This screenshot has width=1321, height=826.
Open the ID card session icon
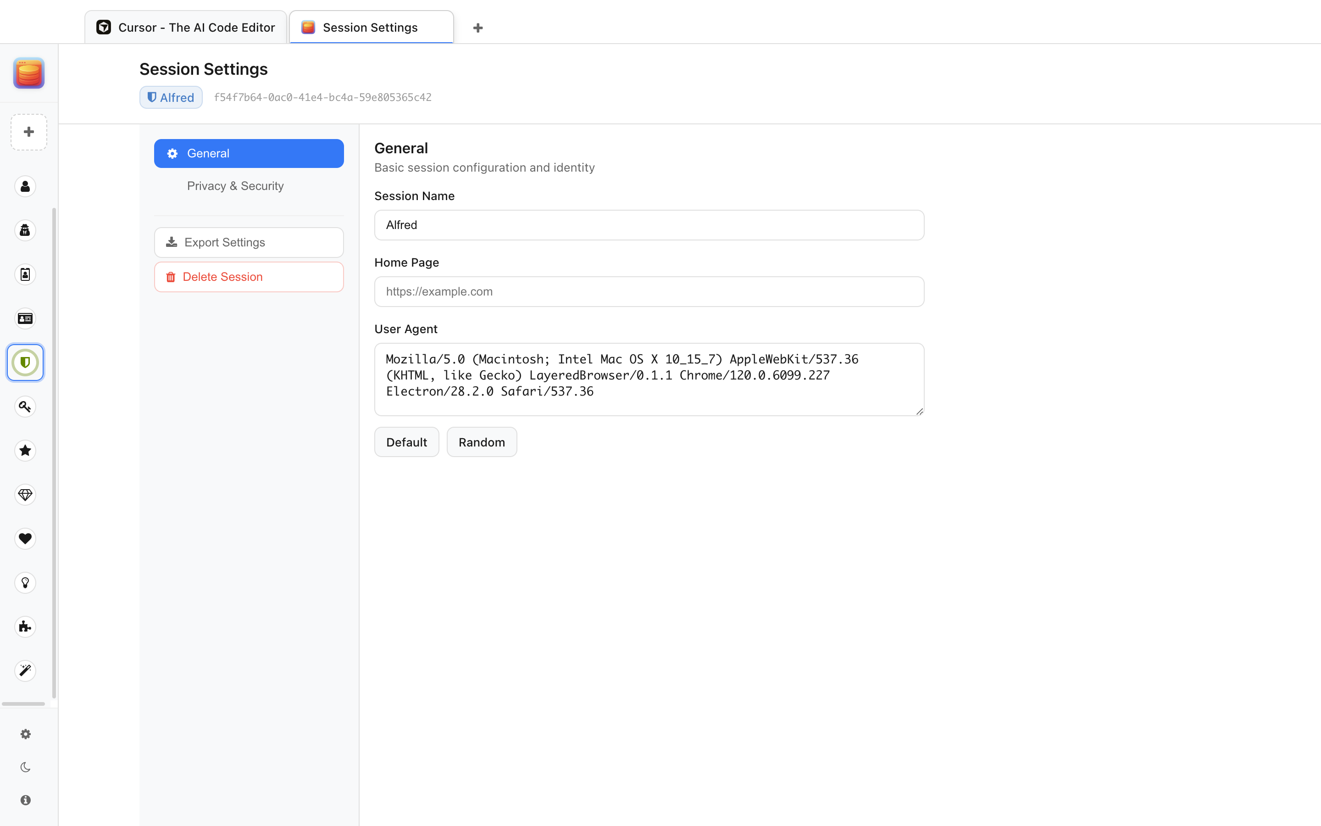[x=25, y=318]
